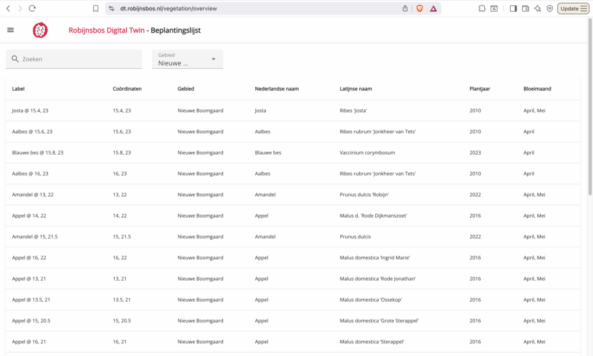Click the red Robijnsbos logo
This screenshot has width=593, height=356.
coord(40,30)
